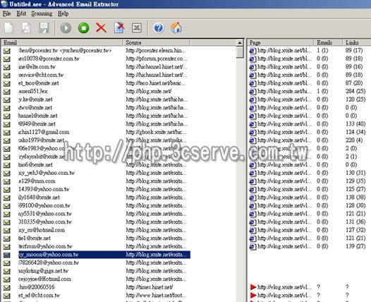
Task: Select the hannel@xuite.net email entry
Action: pyautogui.click(x=38, y=116)
